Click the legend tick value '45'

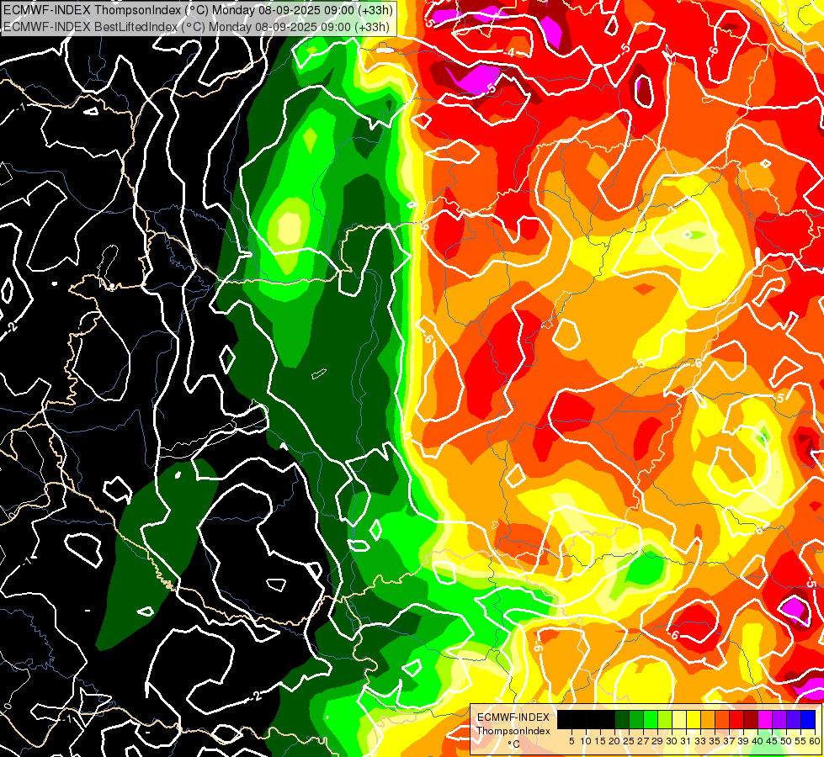pyautogui.click(x=772, y=741)
